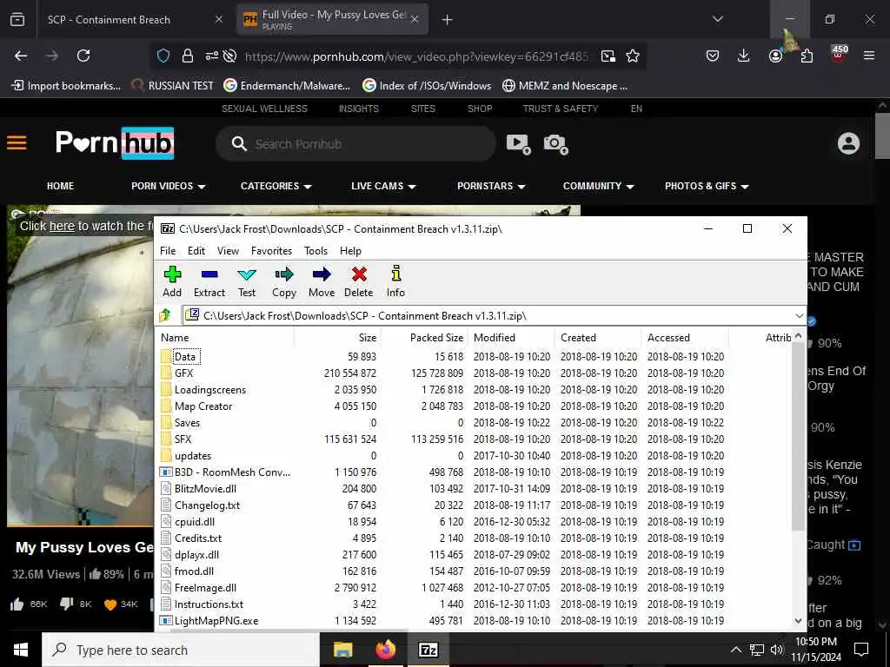Go up one folder level in 7-Zip
The image size is (890, 667).
[165, 314]
